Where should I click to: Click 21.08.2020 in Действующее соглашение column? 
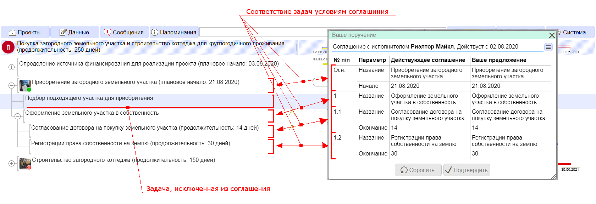point(405,86)
